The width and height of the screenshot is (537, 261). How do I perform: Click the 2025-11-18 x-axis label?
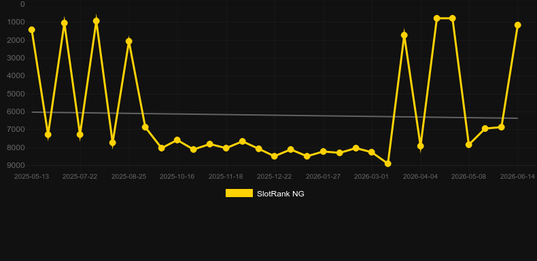tap(226, 177)
